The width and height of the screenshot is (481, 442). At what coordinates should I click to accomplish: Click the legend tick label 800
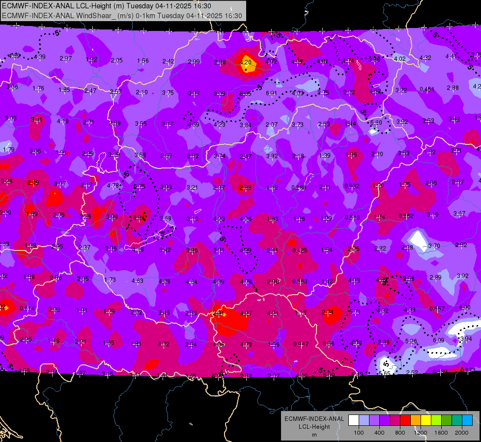click(x=400, y=433)
